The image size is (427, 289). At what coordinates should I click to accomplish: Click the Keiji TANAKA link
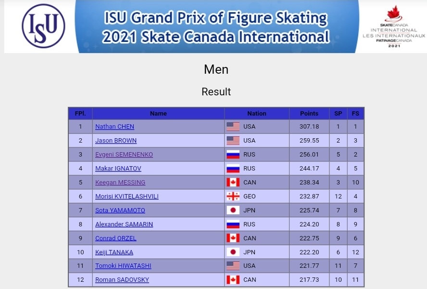pyautogui.click(x=114, y=252)
